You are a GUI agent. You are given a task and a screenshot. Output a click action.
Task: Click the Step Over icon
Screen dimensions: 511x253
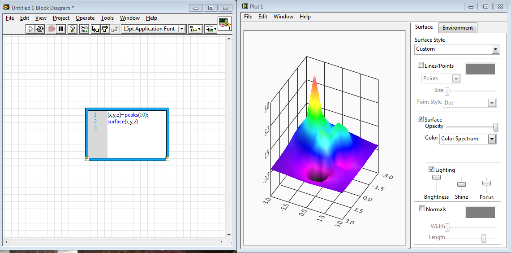(x=105, y=29)
